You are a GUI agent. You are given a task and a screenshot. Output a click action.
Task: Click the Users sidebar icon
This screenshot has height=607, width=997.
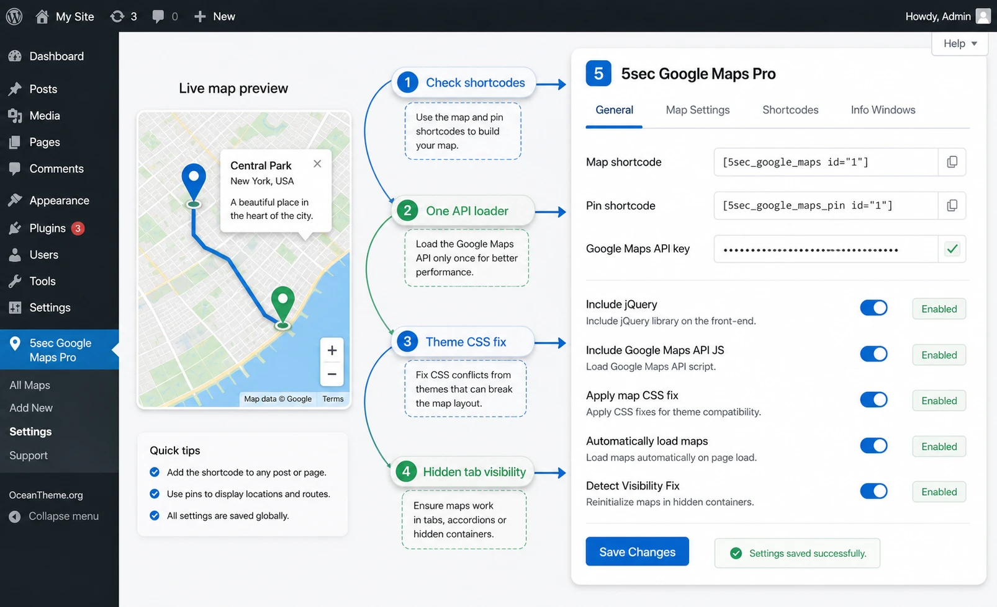point(15,255)
